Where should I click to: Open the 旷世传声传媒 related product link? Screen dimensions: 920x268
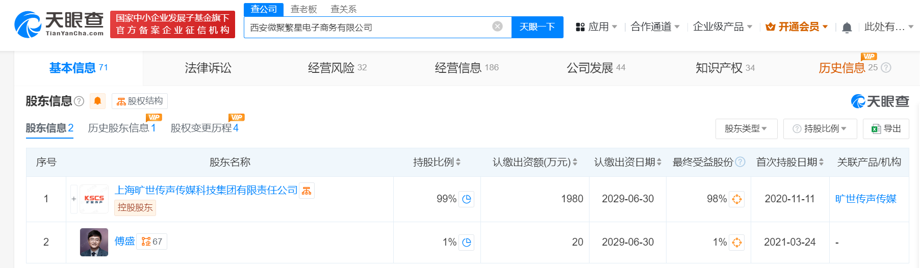pos(865,199)
